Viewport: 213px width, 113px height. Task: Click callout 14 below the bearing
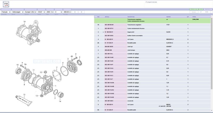[60, 101]
